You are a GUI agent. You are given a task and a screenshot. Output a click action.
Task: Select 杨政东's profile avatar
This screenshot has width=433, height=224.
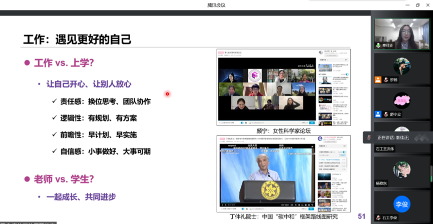[x=401, y=169]
